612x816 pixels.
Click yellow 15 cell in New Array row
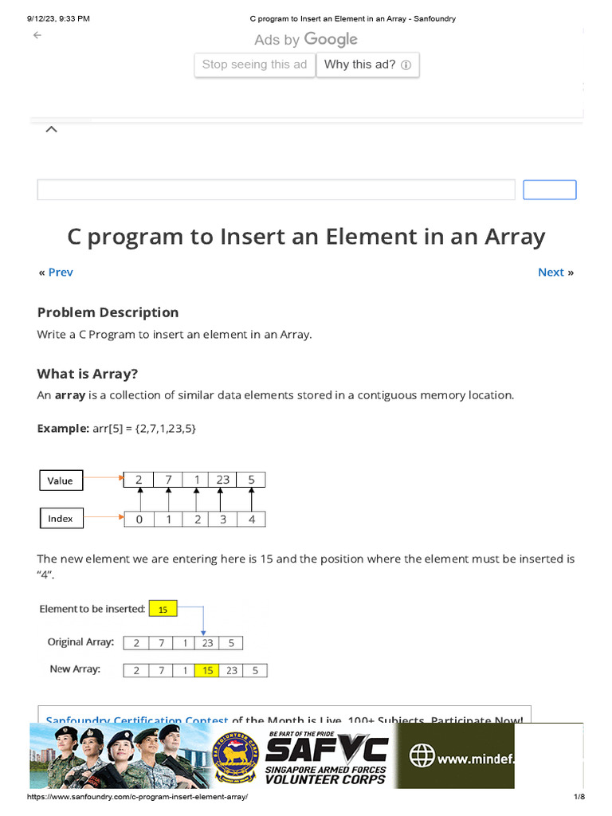pos(207,670)
